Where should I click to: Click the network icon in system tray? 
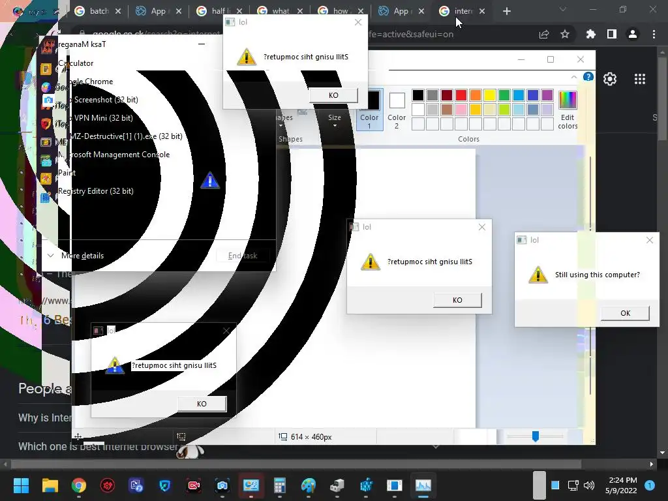(x=573, y=485)
